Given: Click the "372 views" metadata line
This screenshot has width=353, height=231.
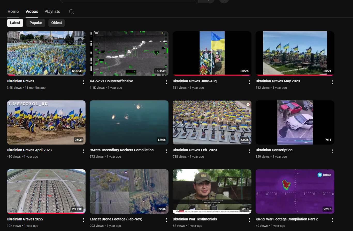Looking at the screenshot, I should 105,157.
